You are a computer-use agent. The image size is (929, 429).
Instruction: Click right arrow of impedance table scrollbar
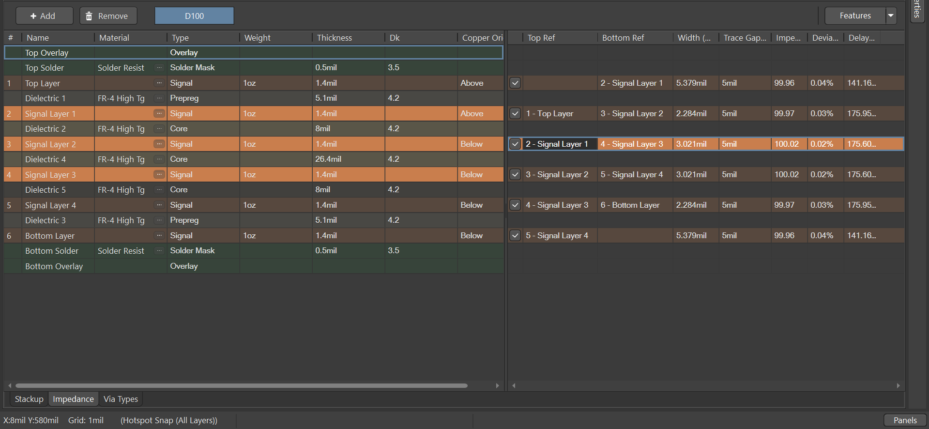[x=898, y=386]
